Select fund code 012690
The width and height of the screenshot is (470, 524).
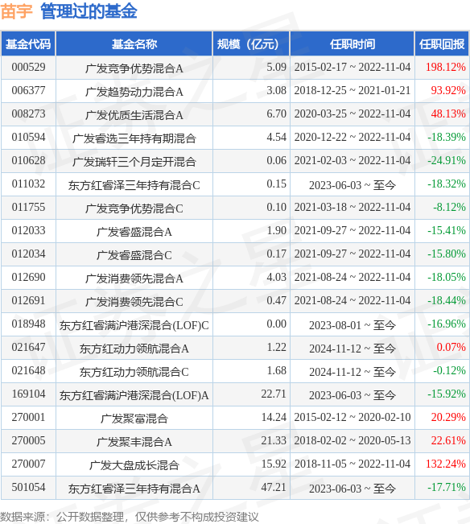28,278
